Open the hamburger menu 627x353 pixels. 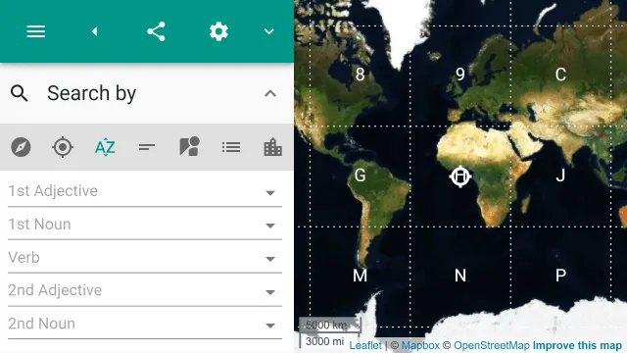click(x=35, y=31)
